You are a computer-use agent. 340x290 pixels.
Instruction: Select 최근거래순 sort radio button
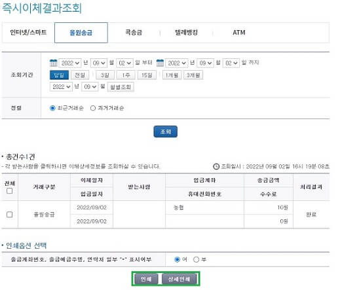[52, 108]
